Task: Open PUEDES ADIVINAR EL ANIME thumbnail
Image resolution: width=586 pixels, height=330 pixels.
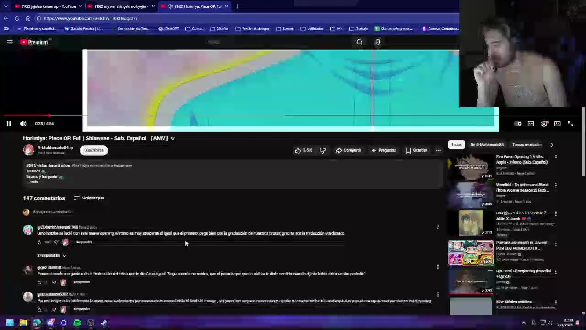Action: click(x=471, y=253)
